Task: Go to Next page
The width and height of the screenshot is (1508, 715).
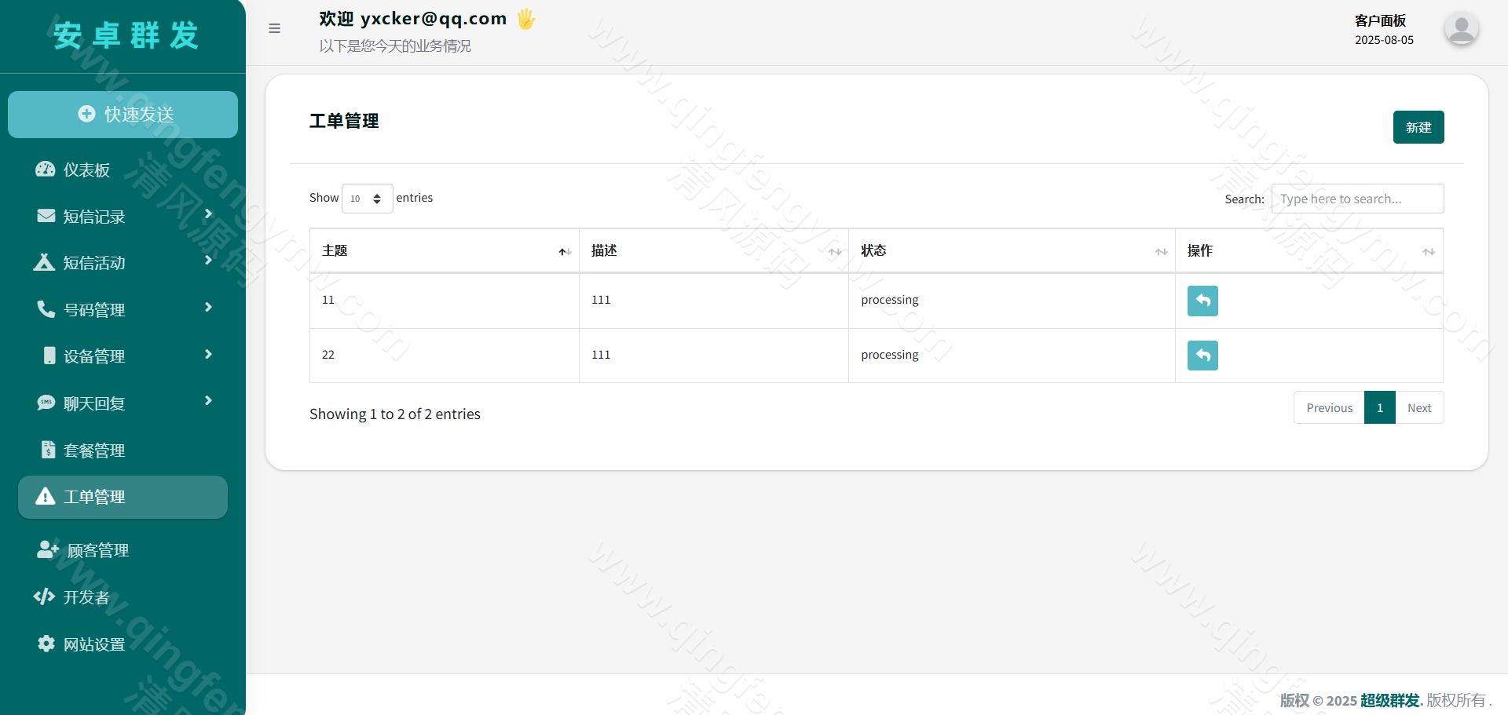Action: 1419,407
